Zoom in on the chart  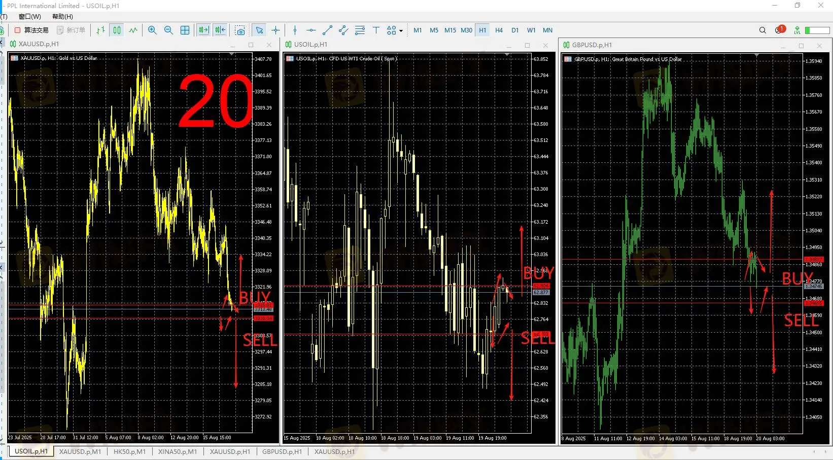coord(152,30)
